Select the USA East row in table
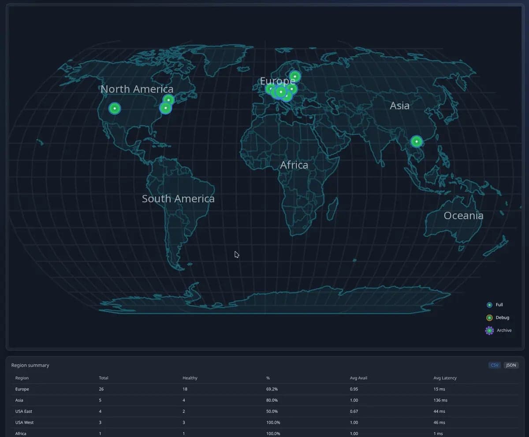Image resolution: width=529 pixels, height=437 pixels. (24, 411)
